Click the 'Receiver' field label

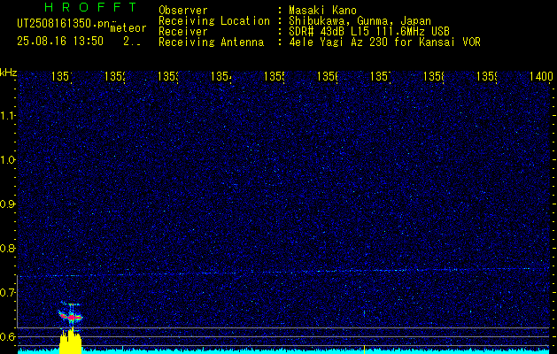coord(183,32)
